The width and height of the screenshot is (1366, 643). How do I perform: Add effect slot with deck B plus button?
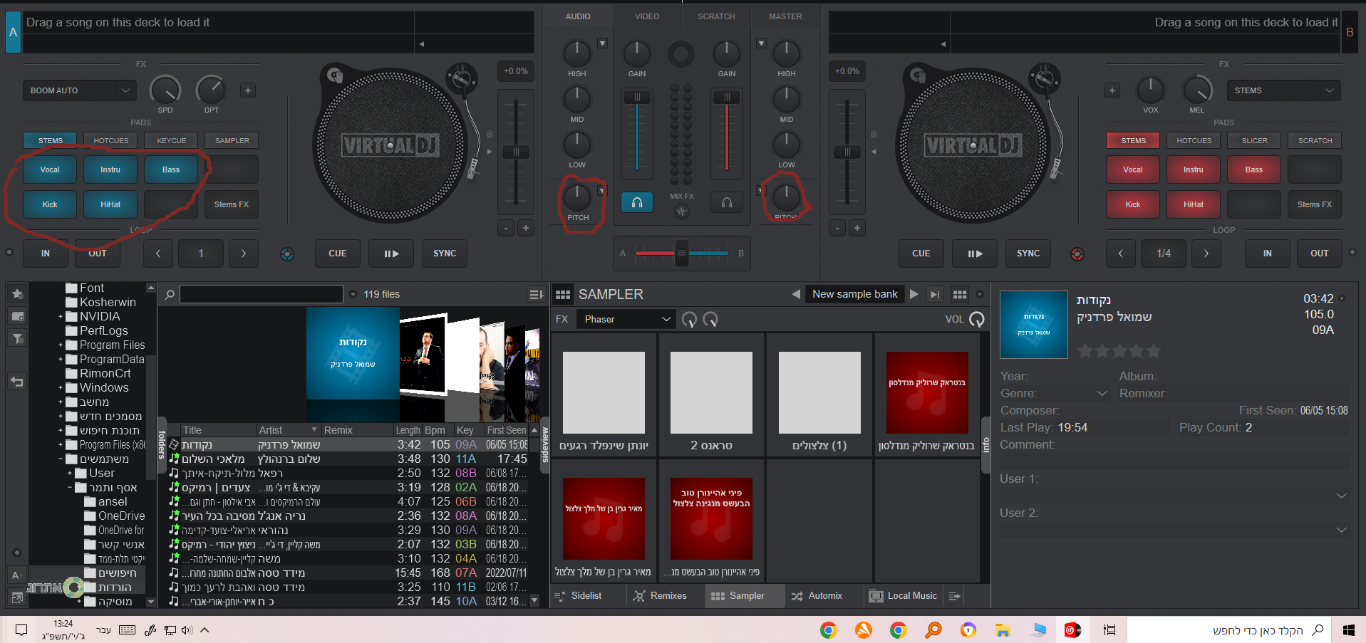click(x=1112, y=90)
